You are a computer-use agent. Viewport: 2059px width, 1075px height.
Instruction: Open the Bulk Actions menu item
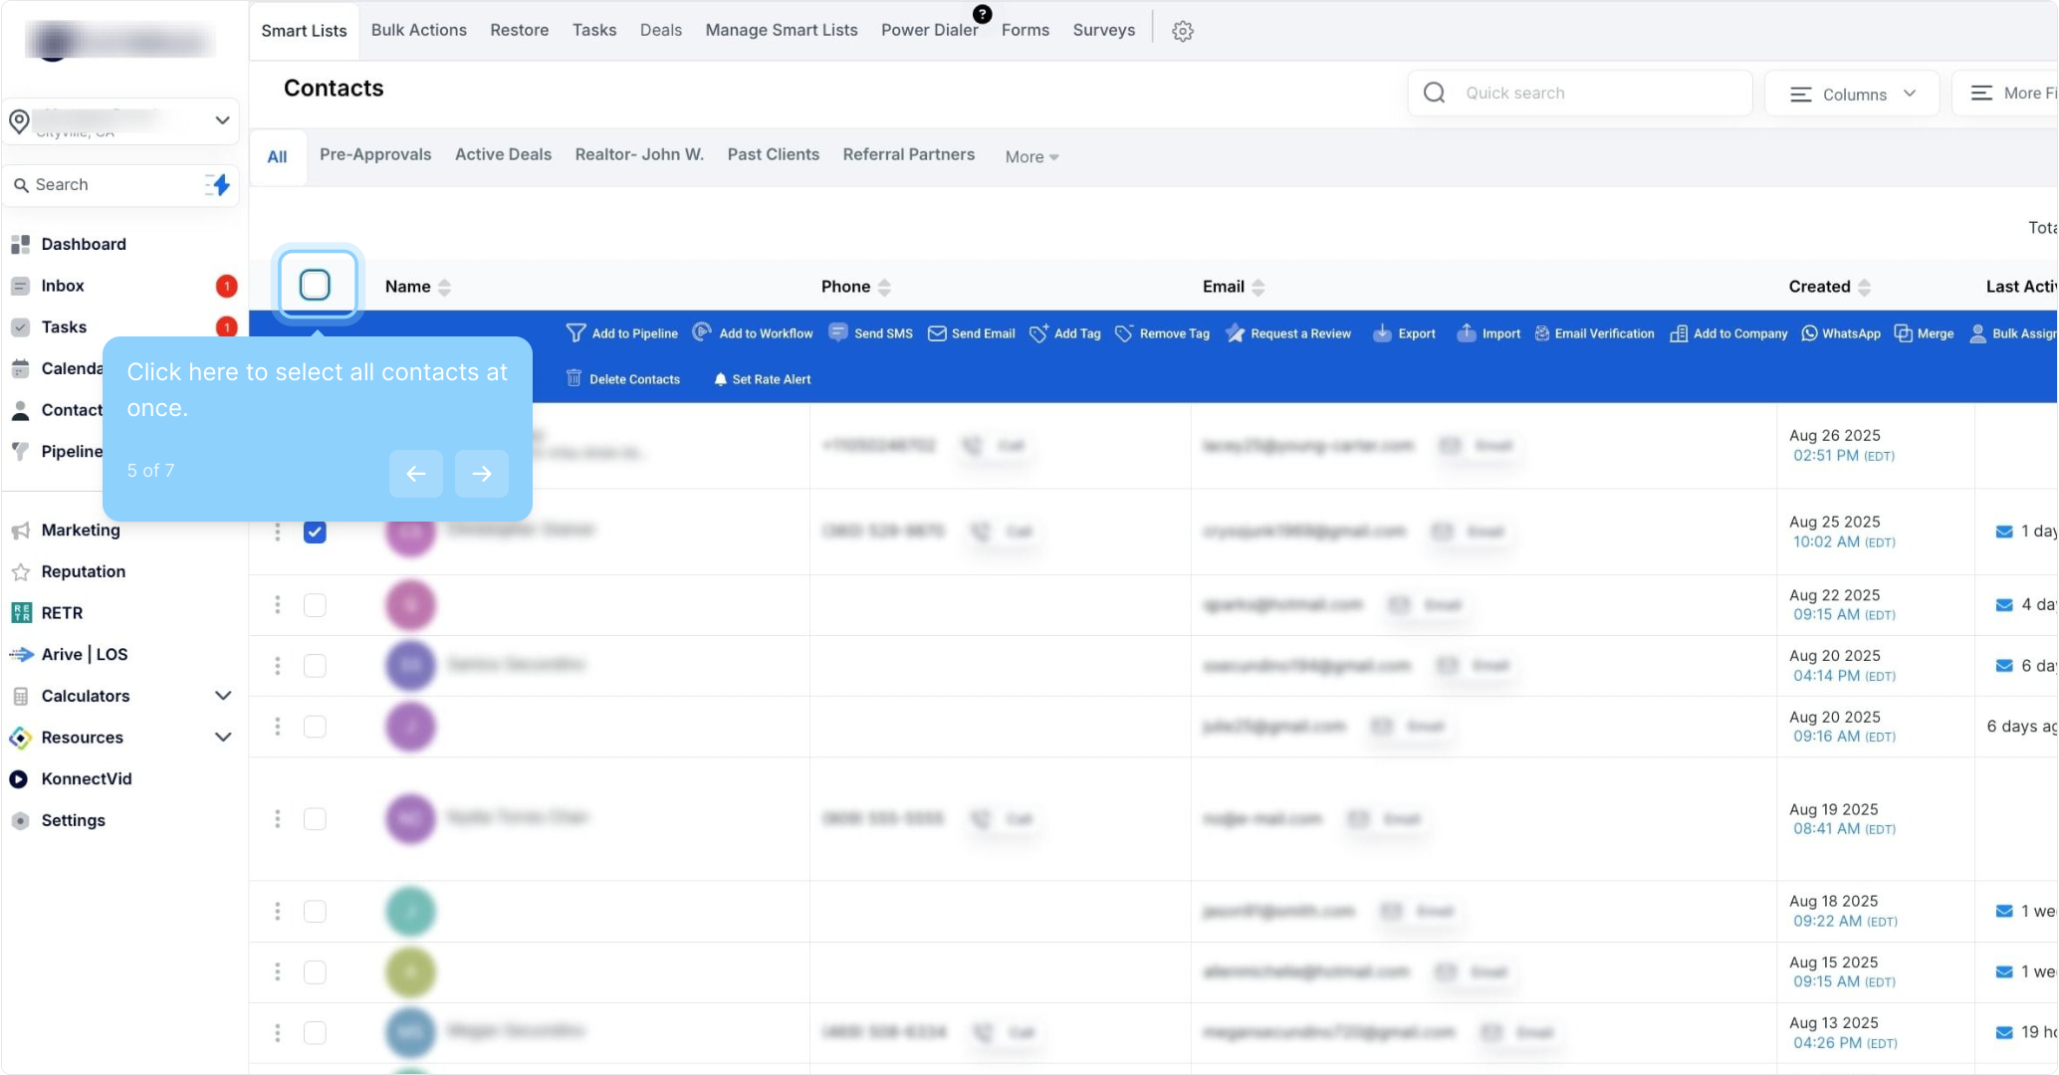[x=418, y=30]
